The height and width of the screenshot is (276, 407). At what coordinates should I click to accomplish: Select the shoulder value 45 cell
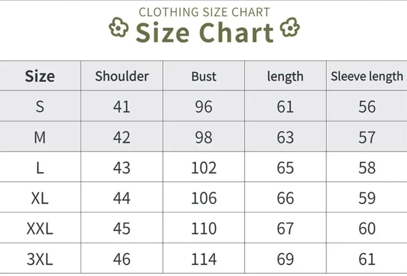point(122,228)
